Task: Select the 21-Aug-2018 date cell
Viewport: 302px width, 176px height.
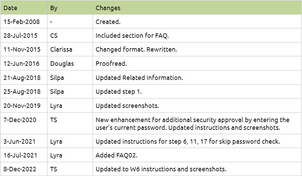Action: [22, 78]
